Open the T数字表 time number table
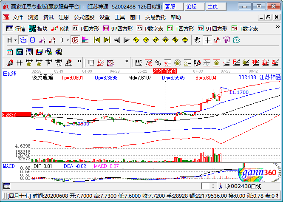 click(245, 28)
